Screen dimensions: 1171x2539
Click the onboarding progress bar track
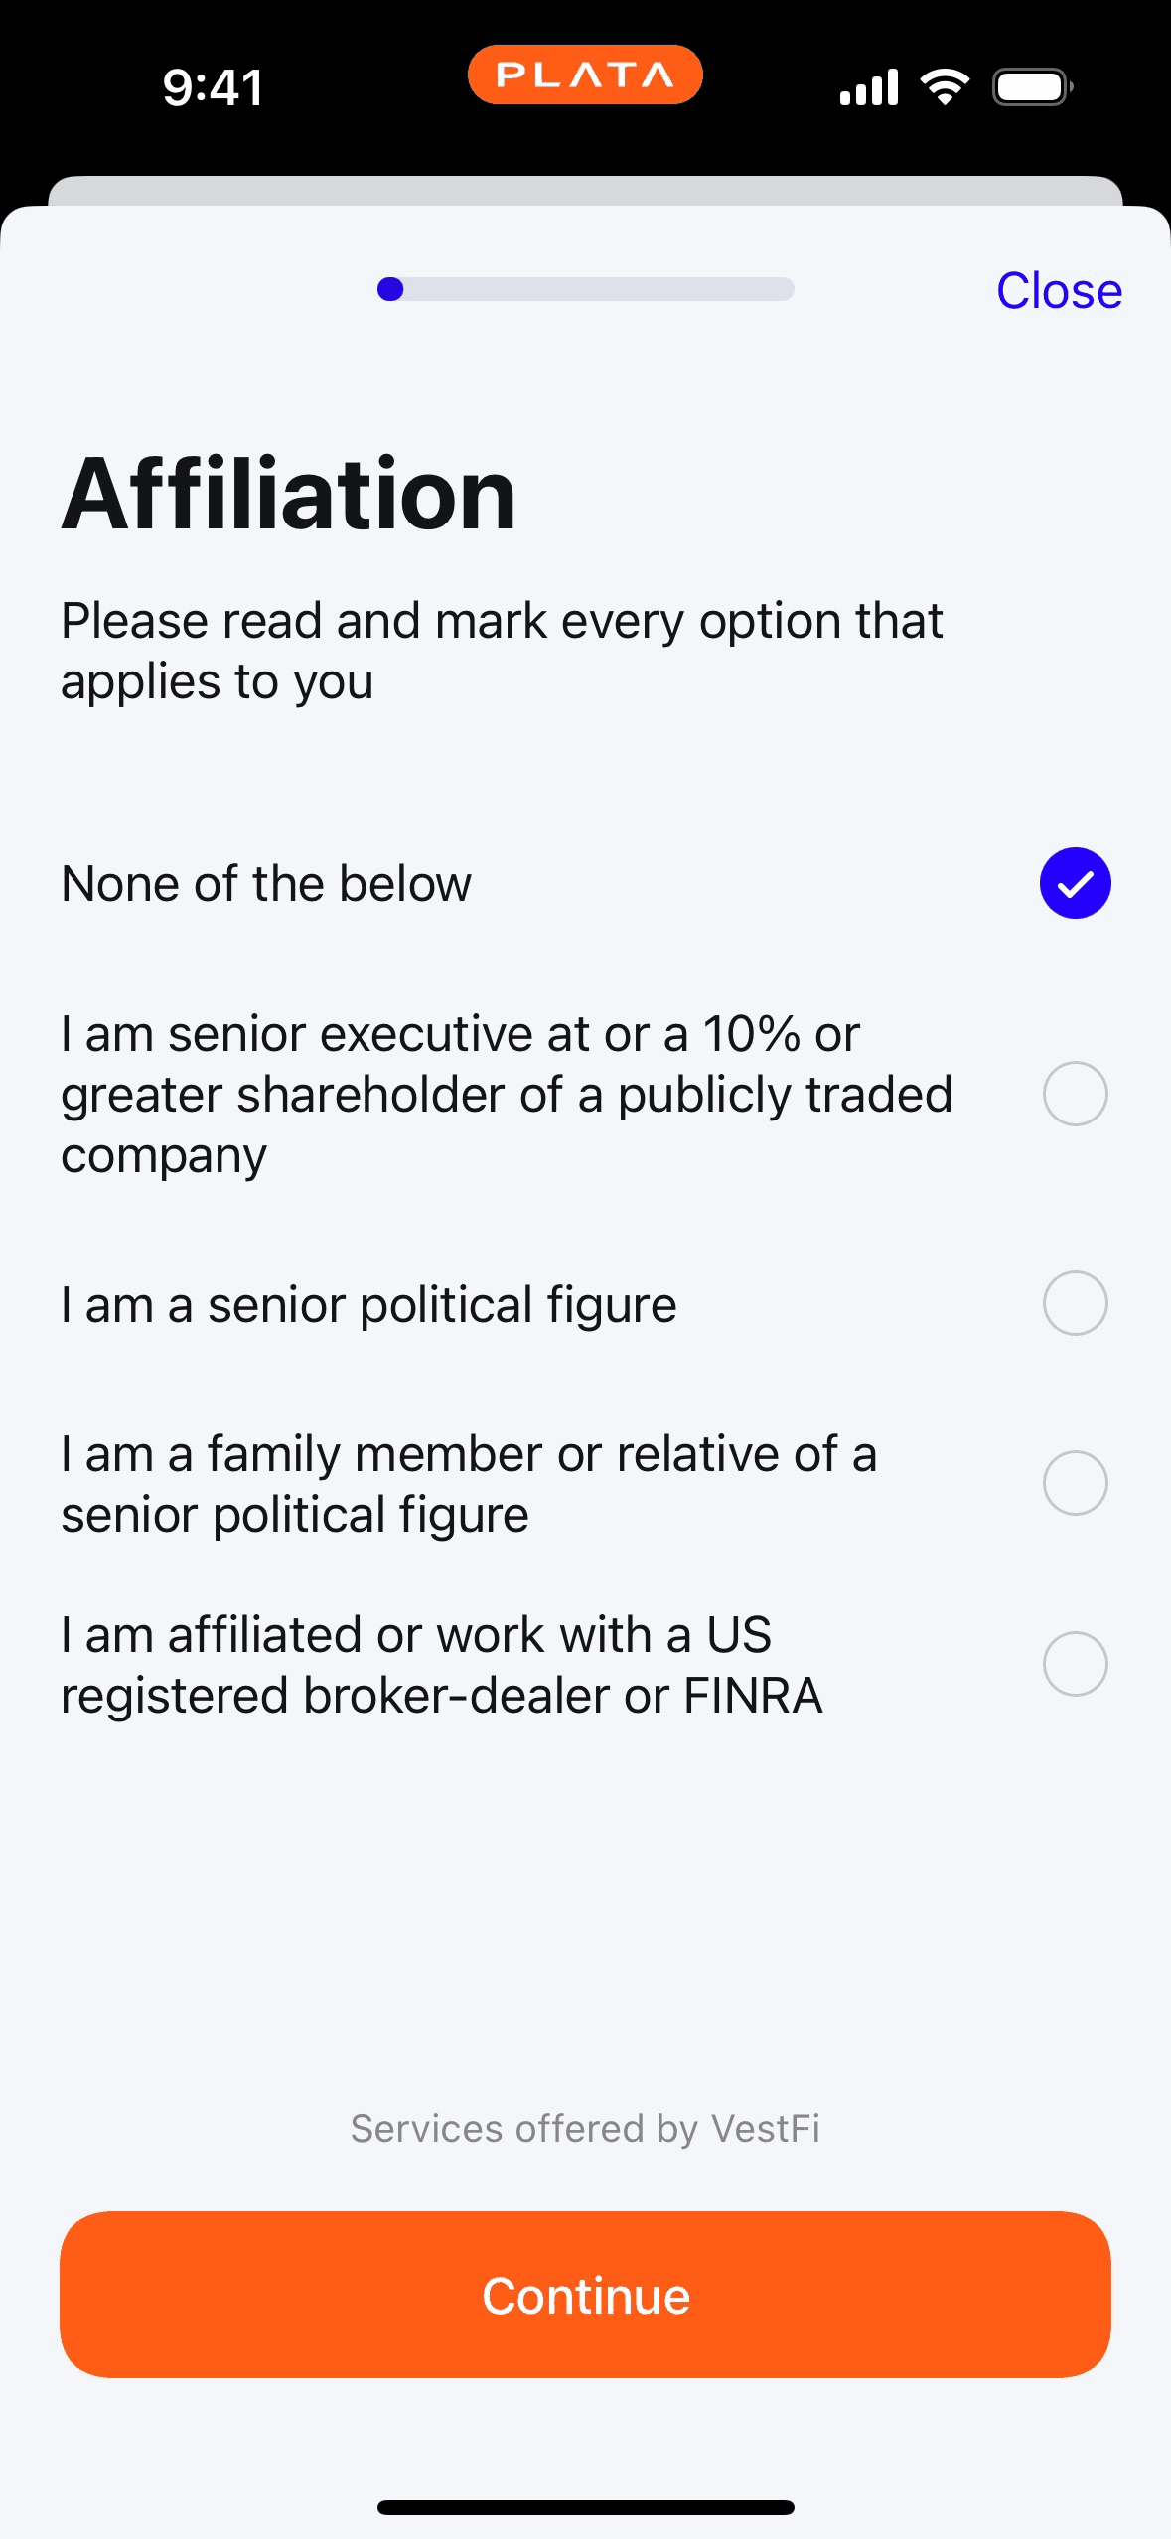click(596, 289)
